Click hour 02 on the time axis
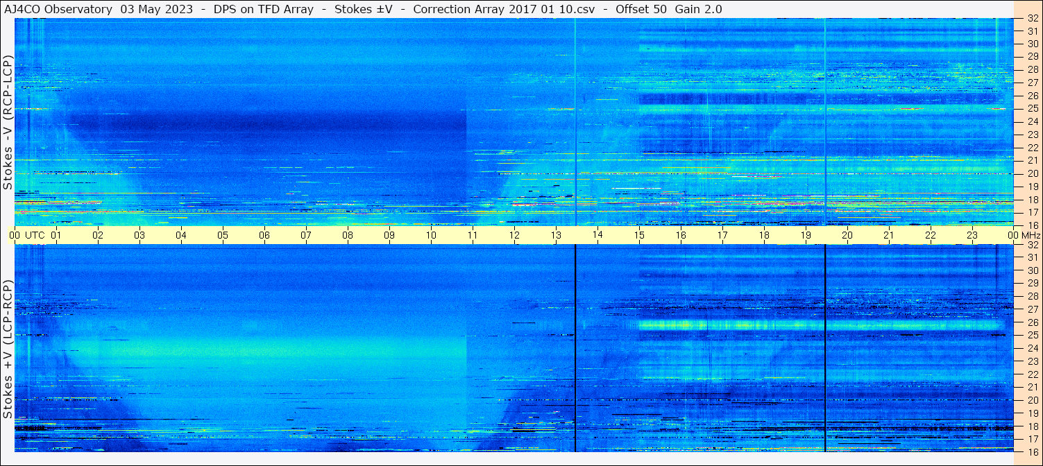1043x466 pixels. pos(98,235)
